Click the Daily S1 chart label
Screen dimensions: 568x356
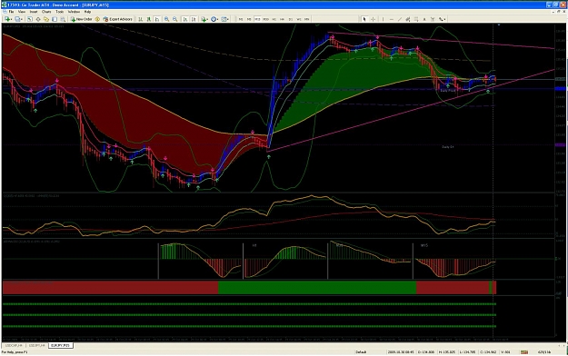click(448, 147)
